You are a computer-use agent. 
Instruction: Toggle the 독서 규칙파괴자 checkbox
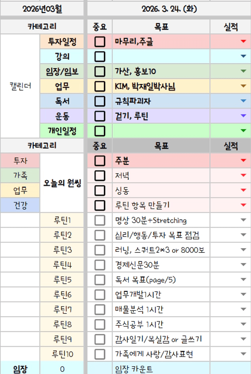click(x=100, y=101)
